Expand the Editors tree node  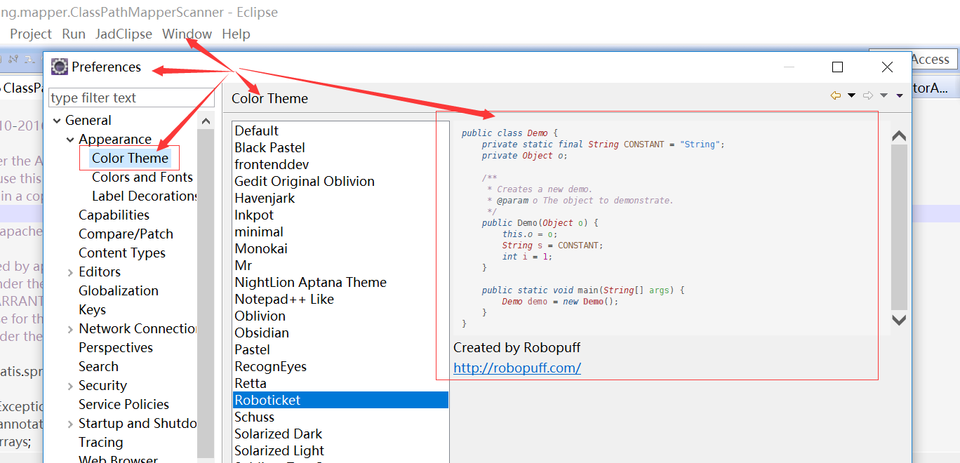pyautogui.click(x=70, y=272)
